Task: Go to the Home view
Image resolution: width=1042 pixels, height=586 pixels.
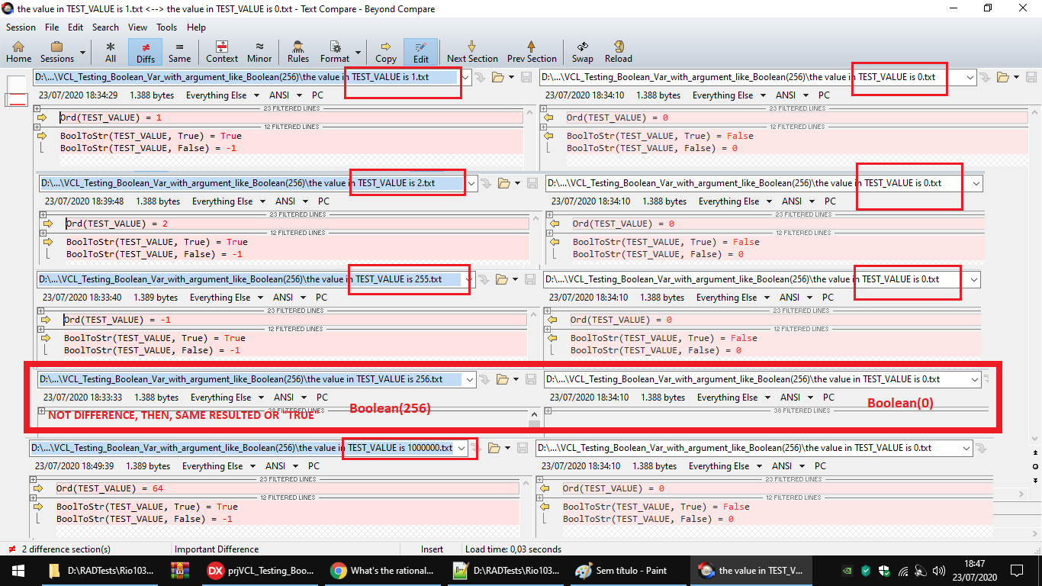Action: click(x=18, y=52)
